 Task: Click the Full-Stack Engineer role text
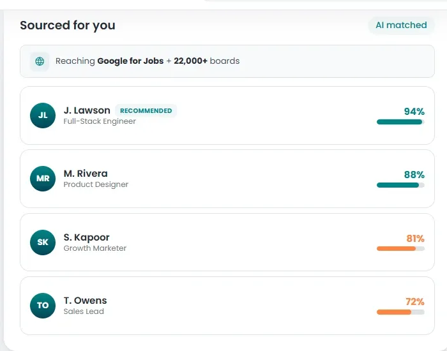[x=100, y=121]
